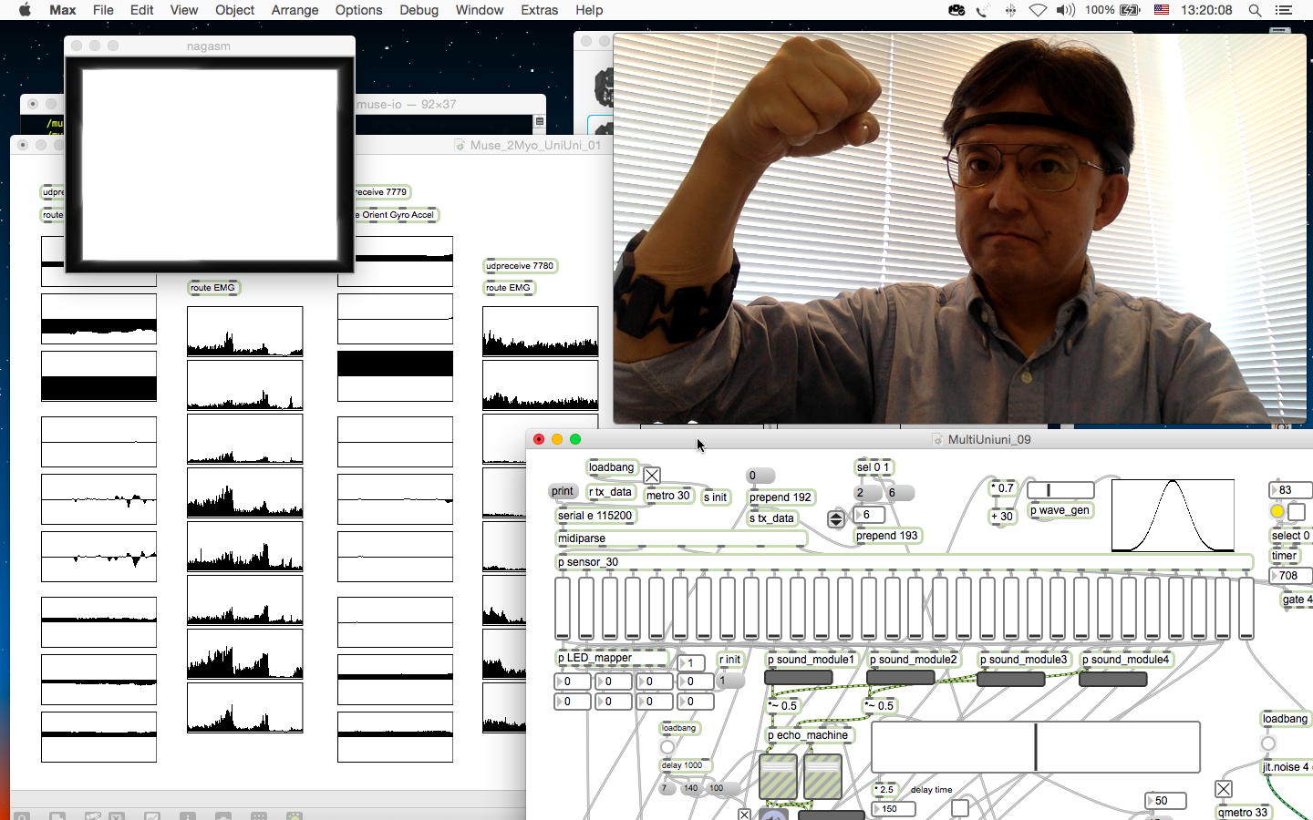Screen dimensions: 1313x820
Task: Select route EMG under udpreceive 7780
Action: click(x=509, y=288)
